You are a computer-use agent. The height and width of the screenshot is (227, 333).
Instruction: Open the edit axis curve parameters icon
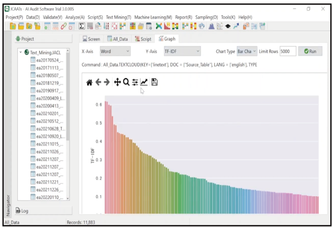click(144, 82)
